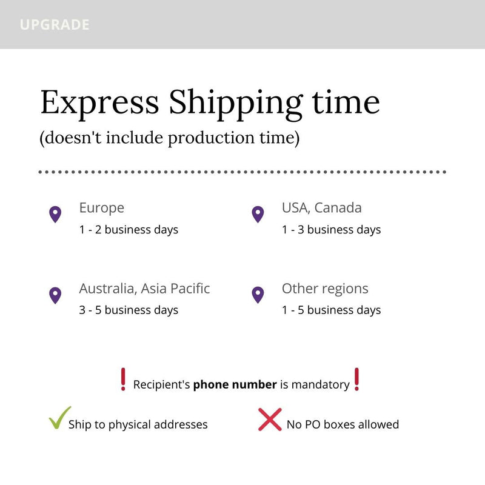Click the left red exclamation mark
The image size is (485, 485).
123,380
